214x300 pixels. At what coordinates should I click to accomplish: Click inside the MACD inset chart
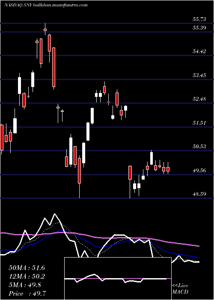tap(118, 279)
